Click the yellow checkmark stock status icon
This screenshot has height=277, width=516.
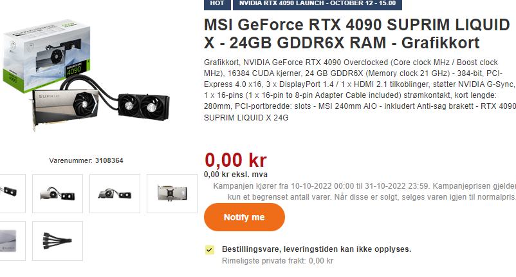coord(209,250)
